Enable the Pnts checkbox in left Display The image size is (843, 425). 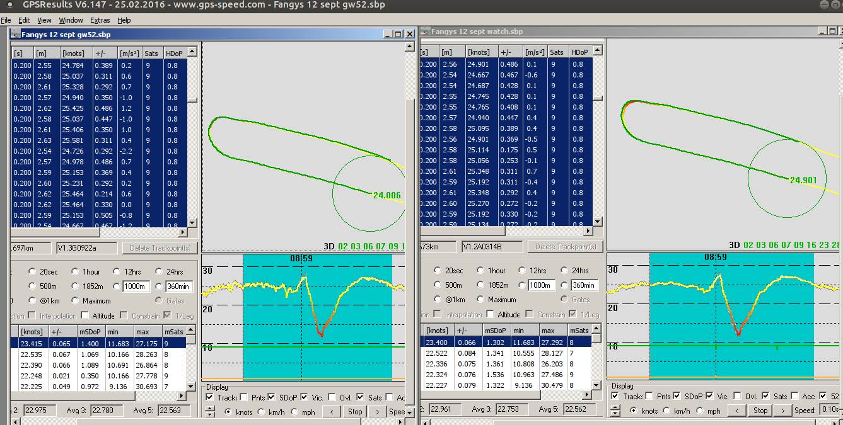[243, 397]
